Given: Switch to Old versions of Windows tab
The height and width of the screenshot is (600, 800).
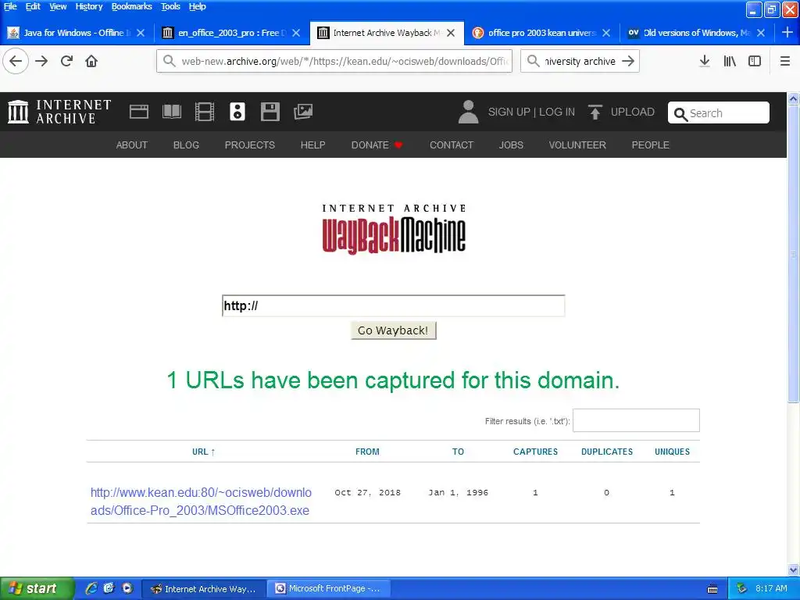Looking at the screenshot, I should click(696, 33).
